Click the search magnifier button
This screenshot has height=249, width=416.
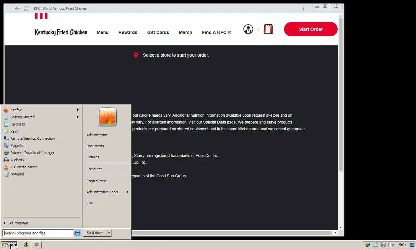click(x=77, y=233)
